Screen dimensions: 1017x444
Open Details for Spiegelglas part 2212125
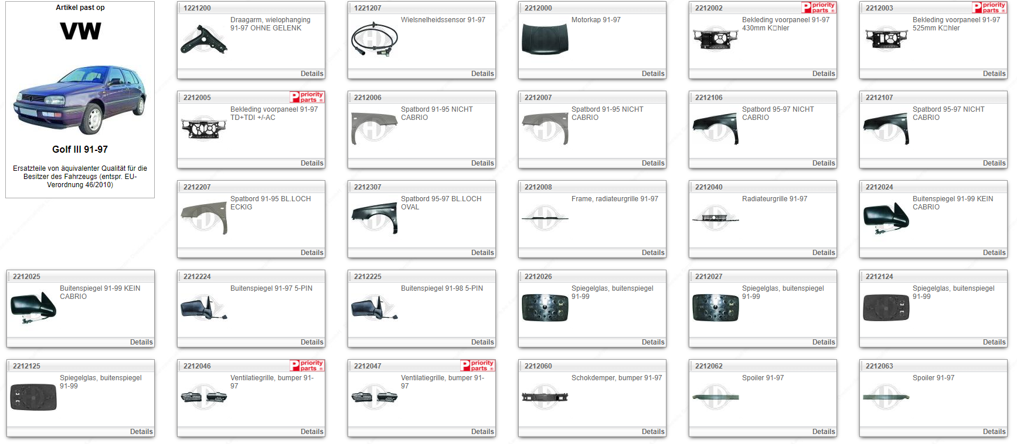[141, 432]
